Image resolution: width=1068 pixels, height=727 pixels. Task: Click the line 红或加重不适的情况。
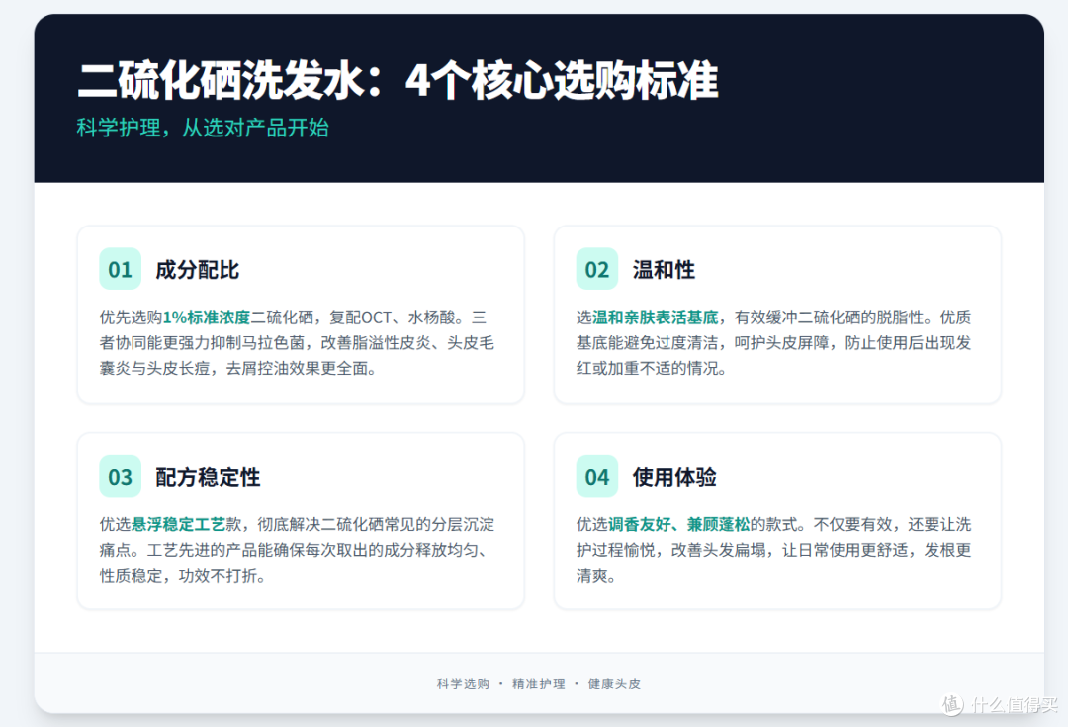[x=652, y=369]
